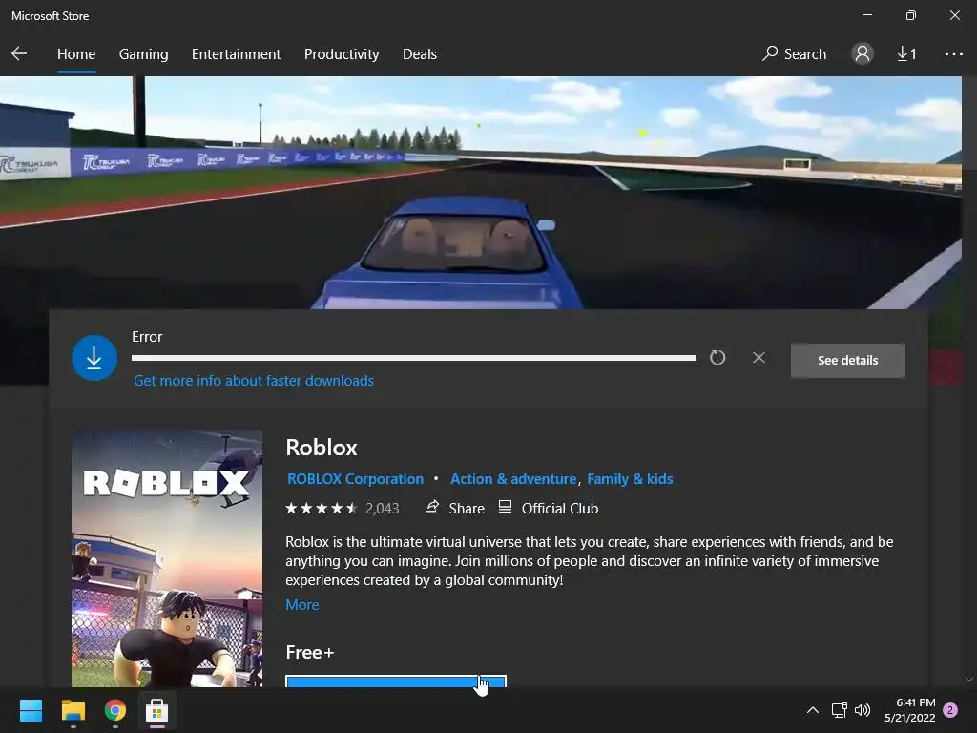
Task: Show hidden system tray icons
Action: [813, 710]
